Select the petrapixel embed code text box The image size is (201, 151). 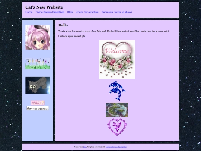click(38, 108)
